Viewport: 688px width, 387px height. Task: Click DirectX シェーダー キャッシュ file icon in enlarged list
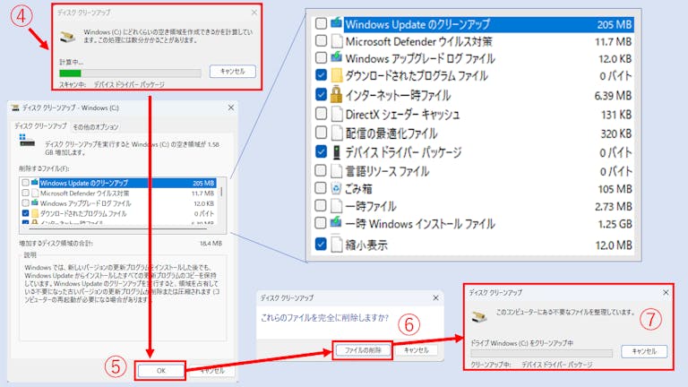337,114
